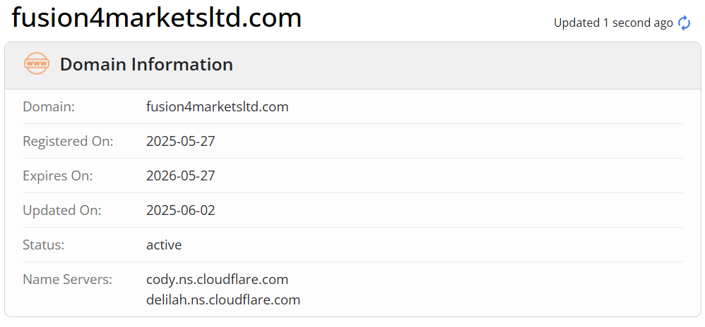Click the 'Updated On:' label

coord(62,211)
